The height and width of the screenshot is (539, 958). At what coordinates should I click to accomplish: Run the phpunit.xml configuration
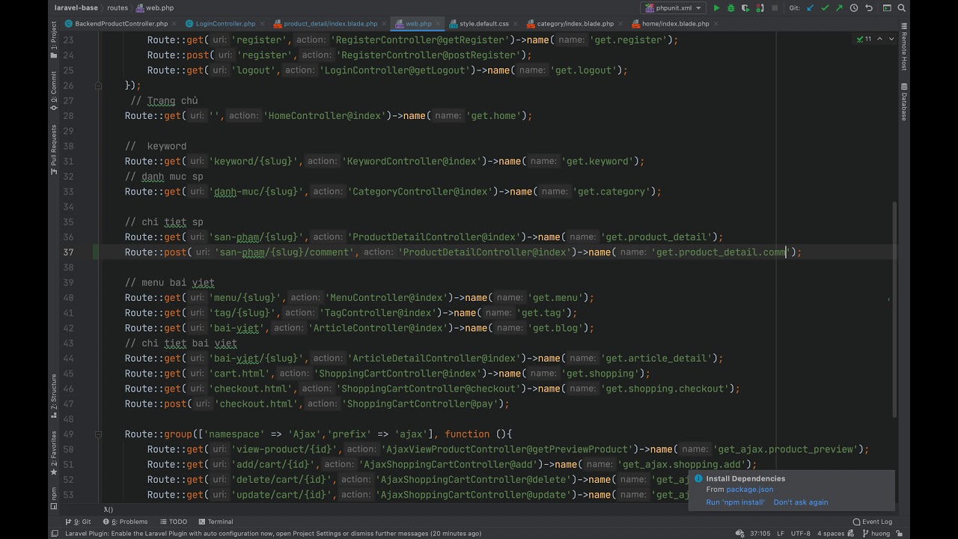click(716, 8)
